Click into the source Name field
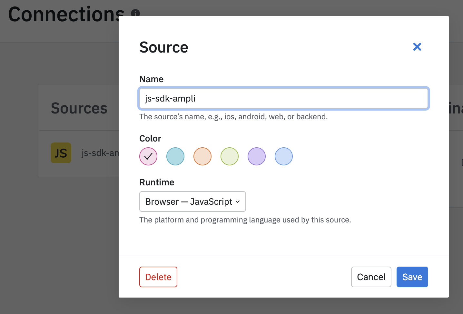The width and height of the screenshot is (463, 314). [284, 98]
